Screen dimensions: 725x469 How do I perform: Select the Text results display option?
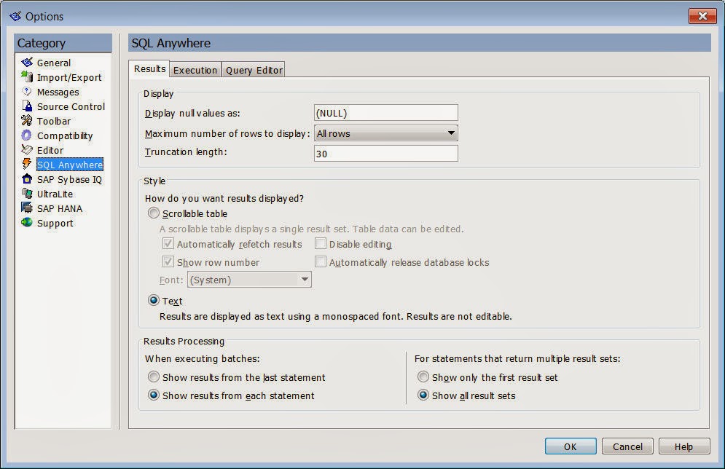pos(153,300)
